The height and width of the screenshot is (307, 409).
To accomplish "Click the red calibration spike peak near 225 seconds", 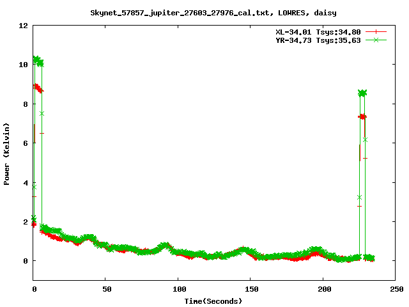I will [x=362, y=116].
